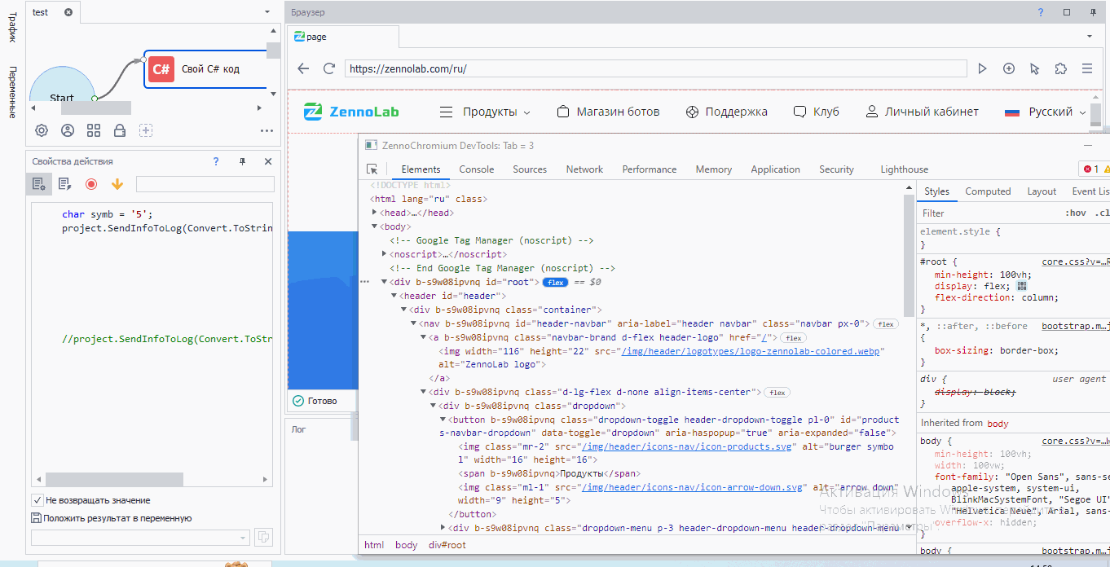The height and width of the screenshot is (567, 1110).
Task: Reload the browser page
Action: 329,69
